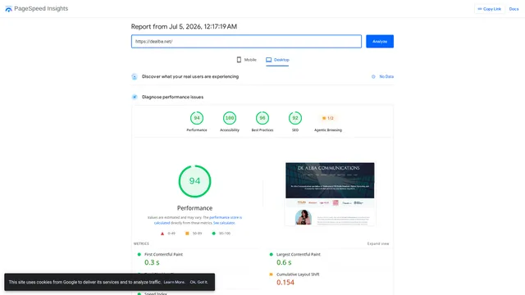Open the No Data link
The image size is (525, 295).
(x=386, y=76)
